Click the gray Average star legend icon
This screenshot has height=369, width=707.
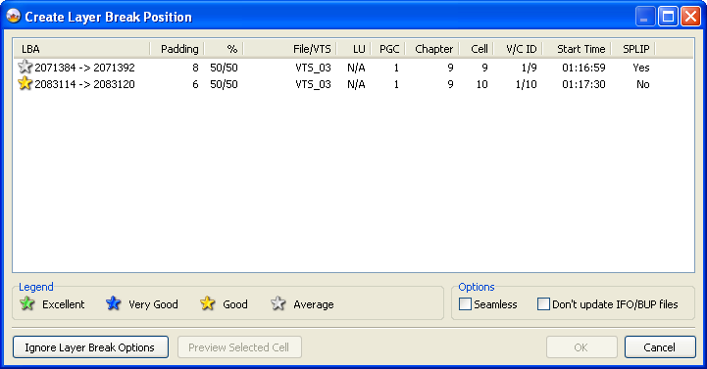(x=278, y=303)
